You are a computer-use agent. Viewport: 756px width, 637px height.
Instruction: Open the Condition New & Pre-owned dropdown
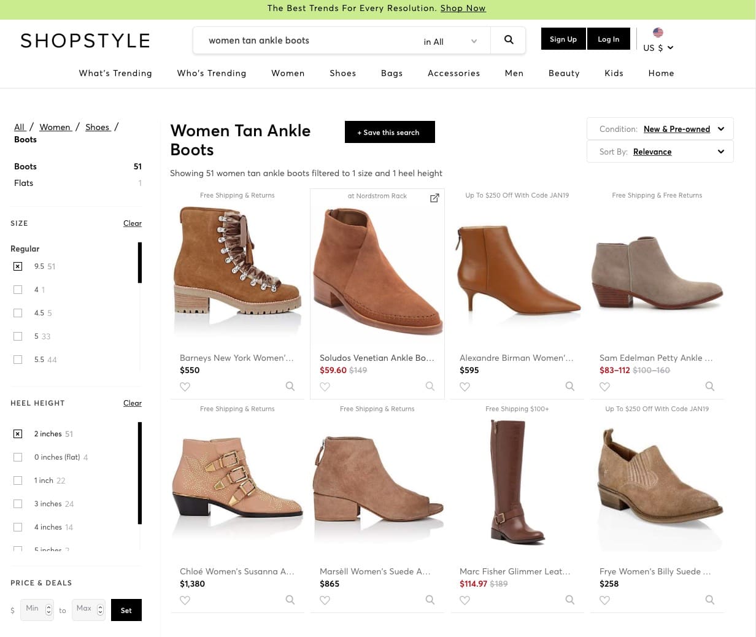click(x=660, y=129)
